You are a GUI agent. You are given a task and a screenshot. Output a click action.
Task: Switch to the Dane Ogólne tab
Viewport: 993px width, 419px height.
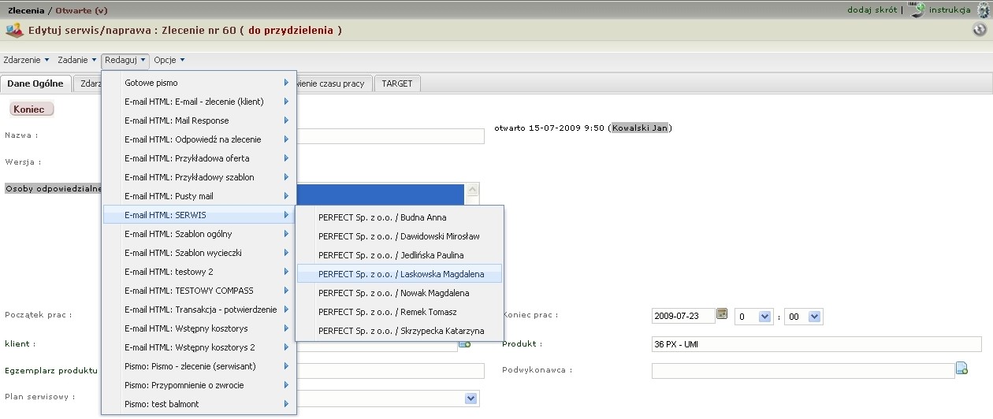tap(35, 83)
